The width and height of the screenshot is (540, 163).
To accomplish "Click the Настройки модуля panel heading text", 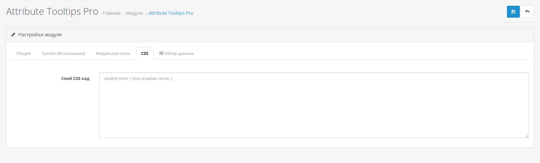I will (x=40, y=35).
